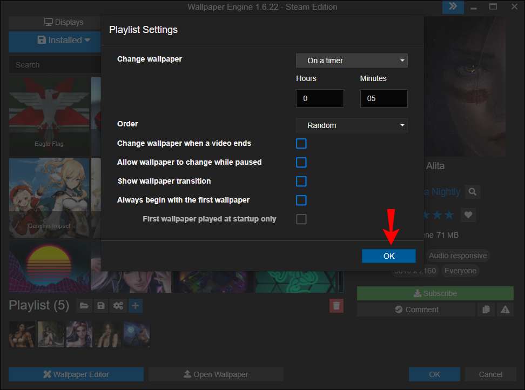
Task: Expand the Installed dropdown tab
Action: click(55, 42)
